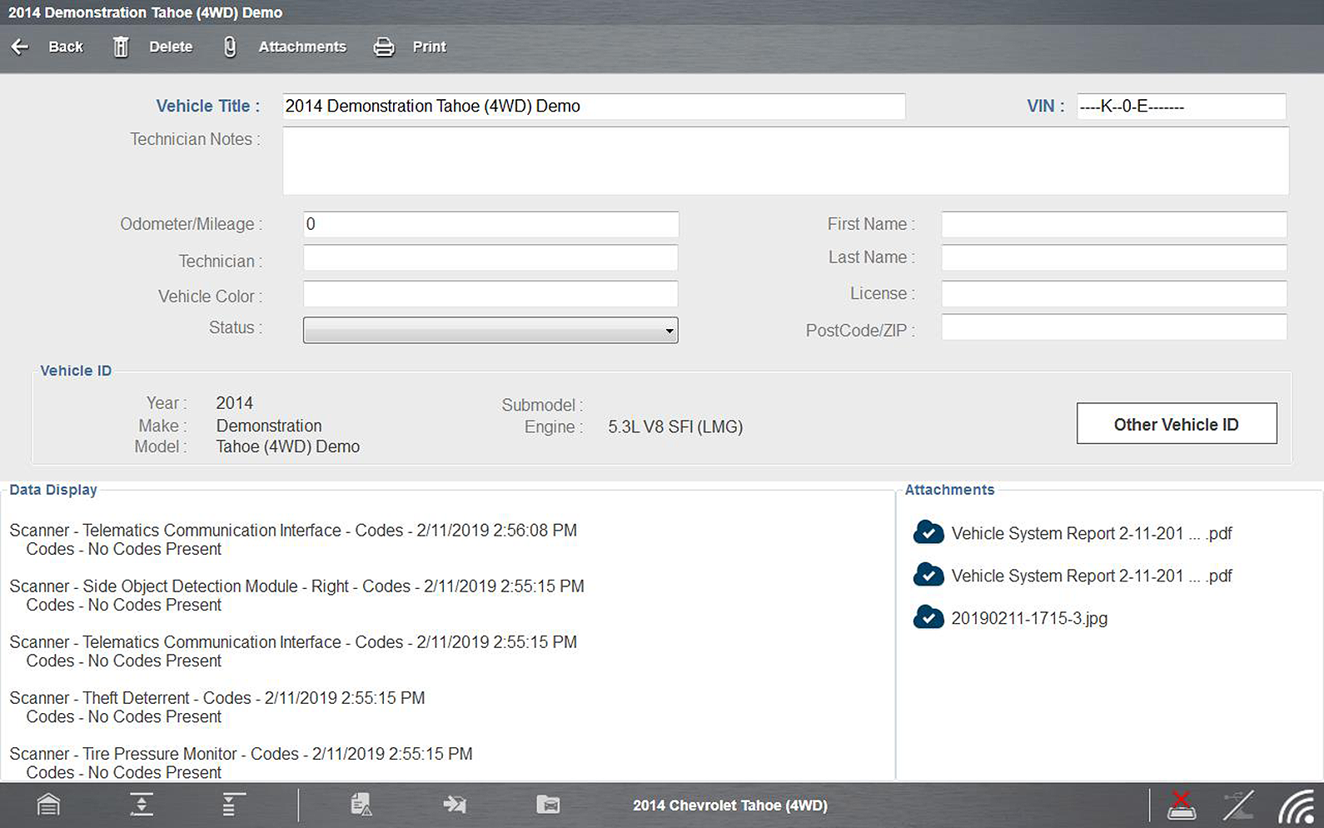Screen dimensions: 1324x828
Task: Click the document with warning icon
Action: point(361,805)
